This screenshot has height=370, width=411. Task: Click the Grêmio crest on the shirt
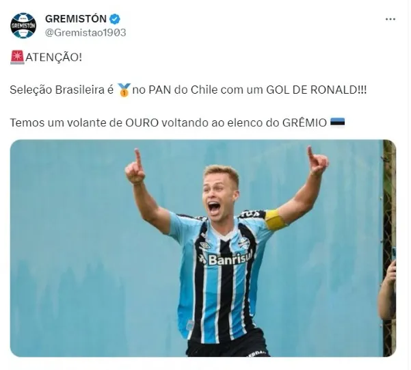point(243,243)
